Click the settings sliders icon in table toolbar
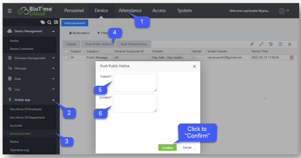Image resolution: width=301 pixels, height=158 pixels. point(290,44)
